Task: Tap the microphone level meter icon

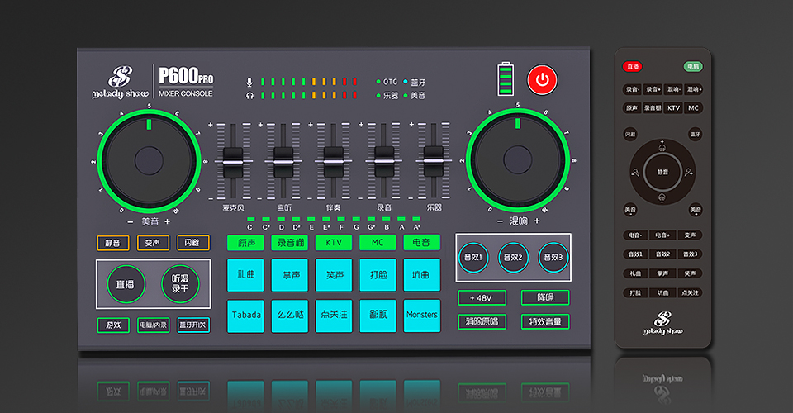Action: pos(249,82)
